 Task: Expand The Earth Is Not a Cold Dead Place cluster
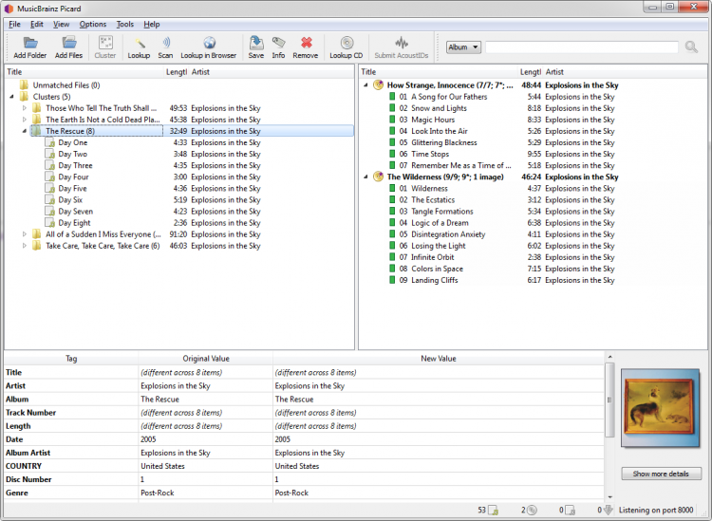tap(25, 120)
